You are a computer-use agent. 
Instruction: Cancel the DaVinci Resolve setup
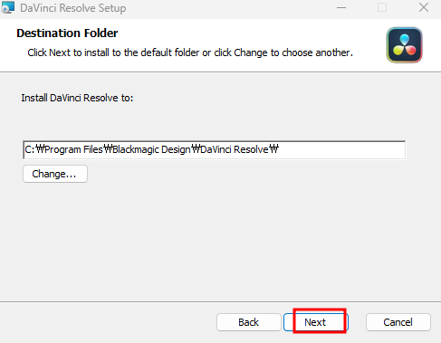click(398, 322)
